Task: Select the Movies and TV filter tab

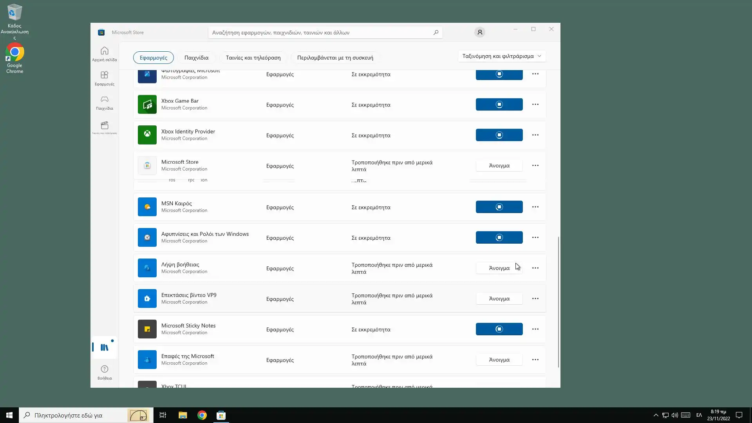Action: click(x=253, y=58)
